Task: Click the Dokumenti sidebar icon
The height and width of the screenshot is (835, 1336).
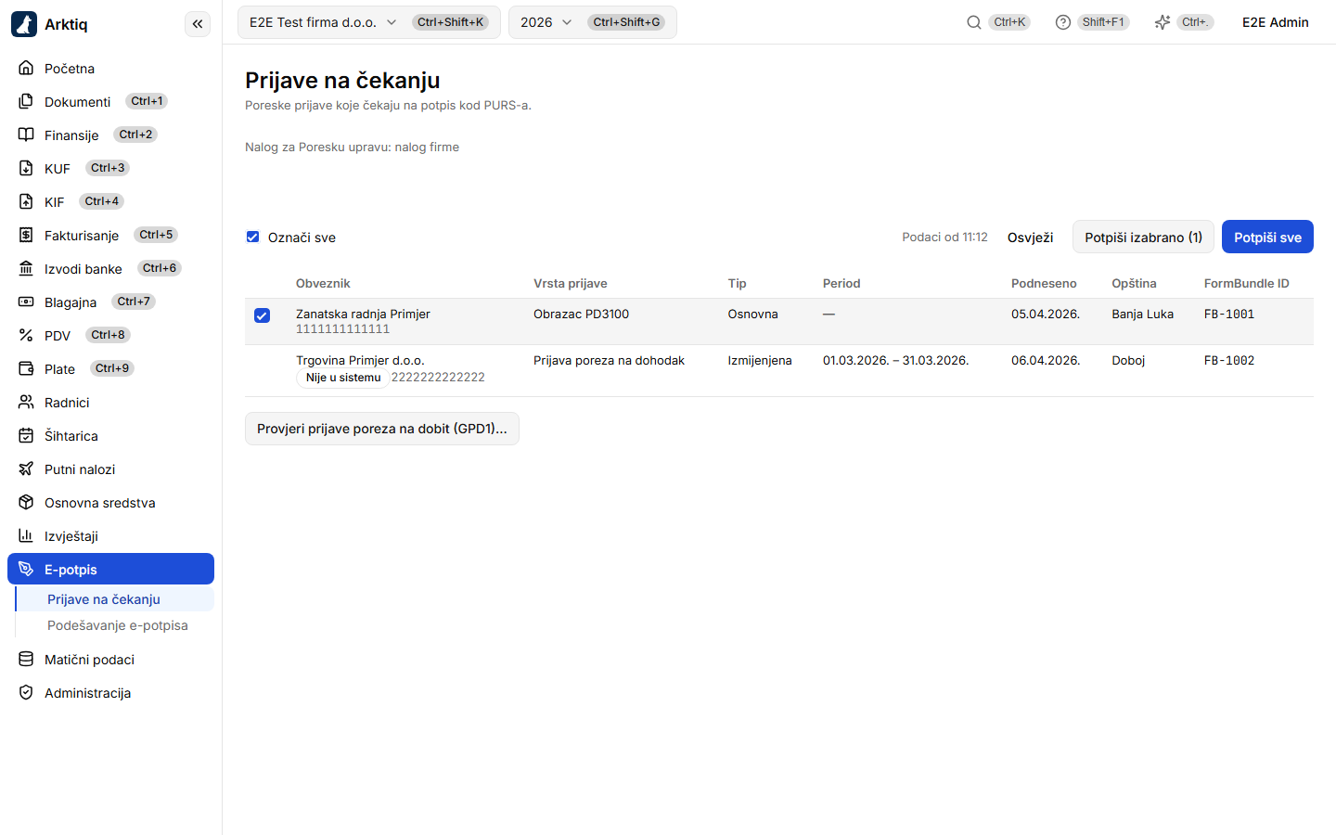Action: point(26,101)
